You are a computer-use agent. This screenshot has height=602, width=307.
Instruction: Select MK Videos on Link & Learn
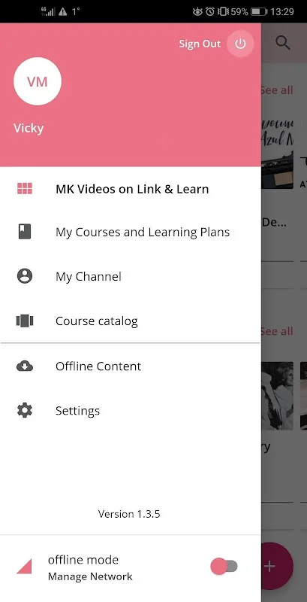[132, 189]
